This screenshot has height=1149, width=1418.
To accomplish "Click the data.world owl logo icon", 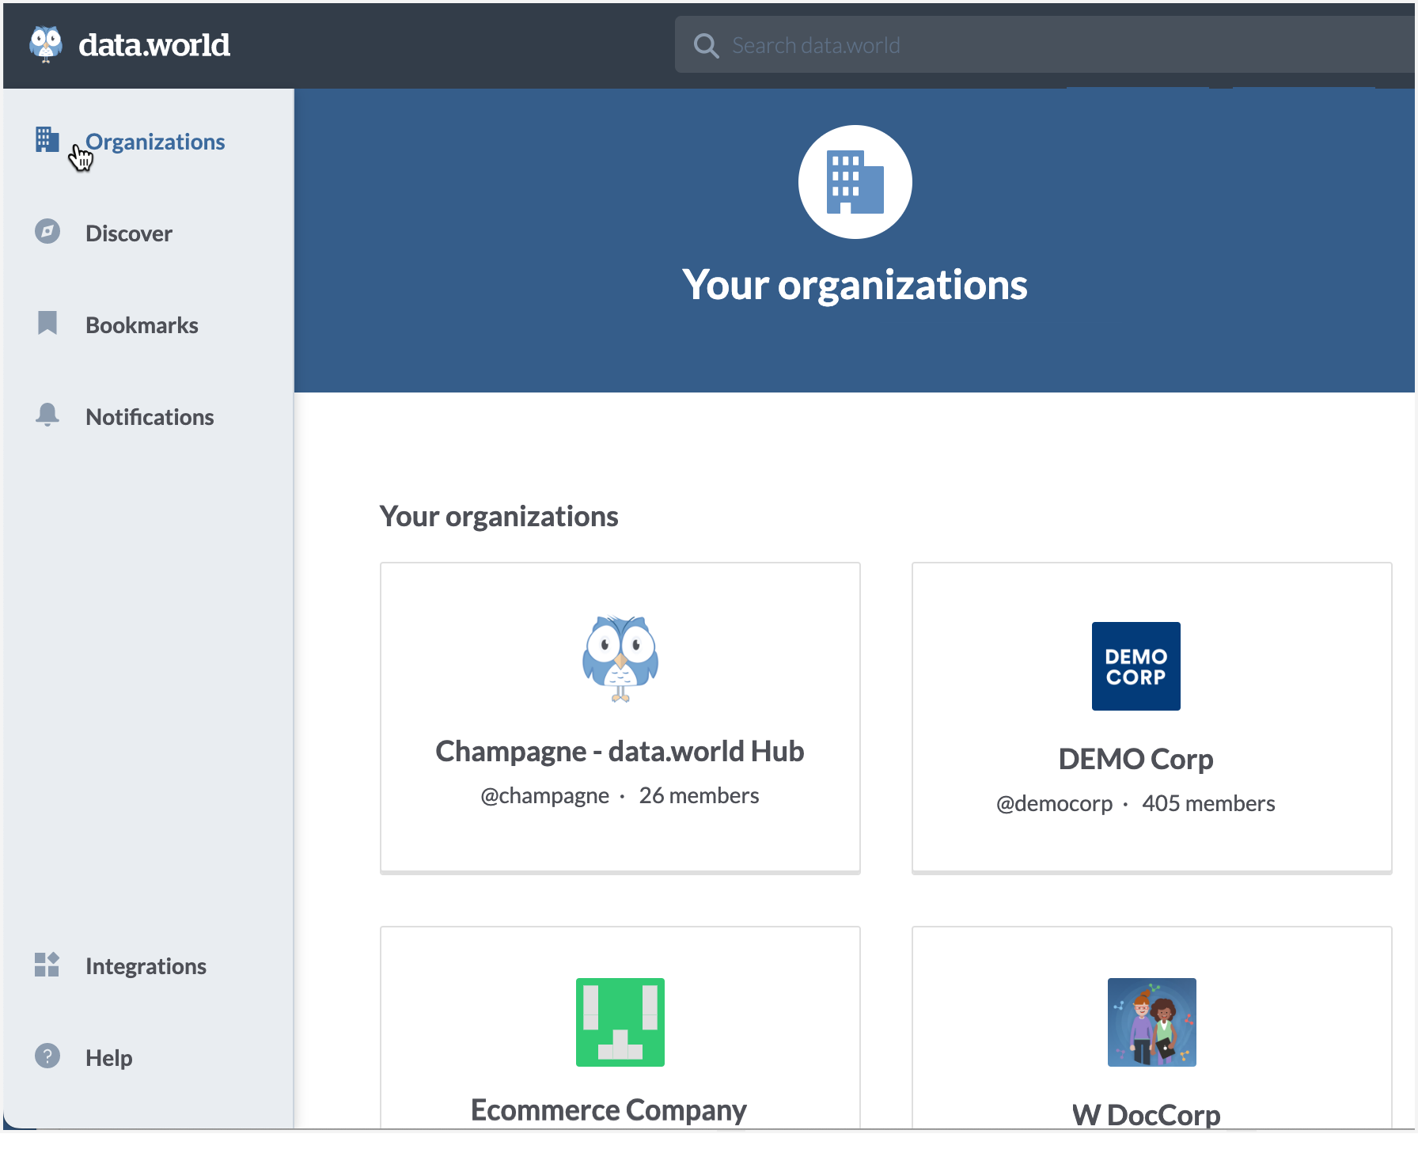I will [46, 44].
